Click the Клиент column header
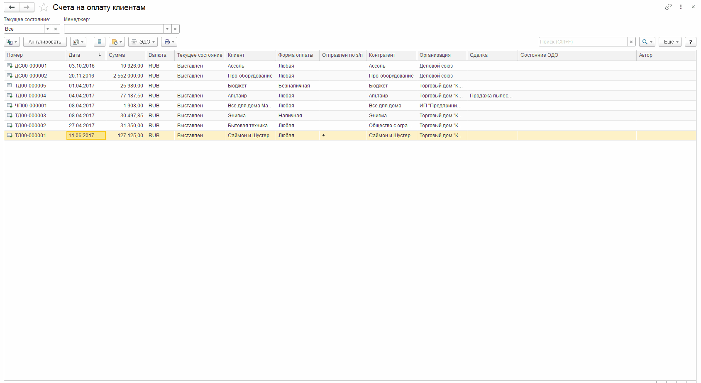This screenshot has height=383, width=701. [x=250, y=55]
